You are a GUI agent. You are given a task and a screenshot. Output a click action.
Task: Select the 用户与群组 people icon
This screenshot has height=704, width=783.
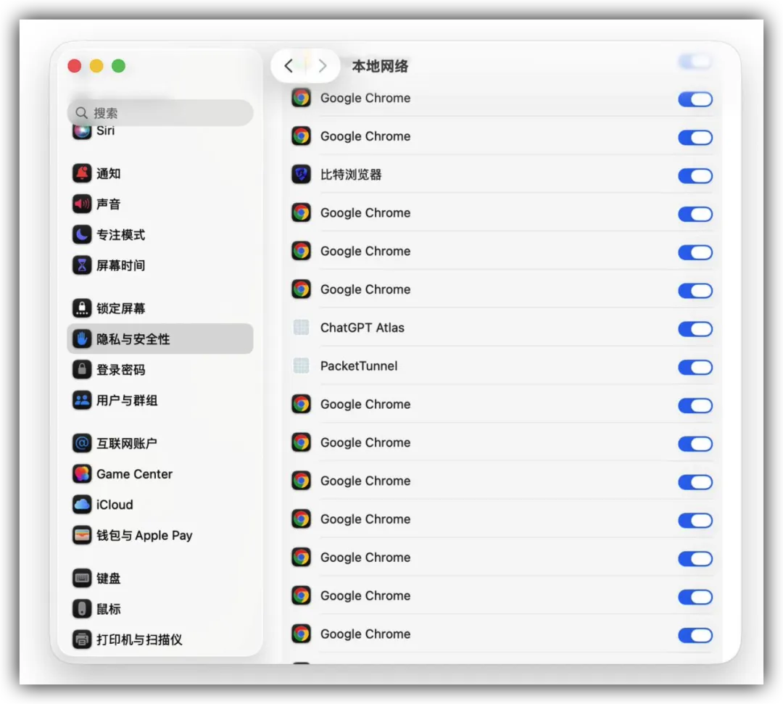click(x=82, y=400)
